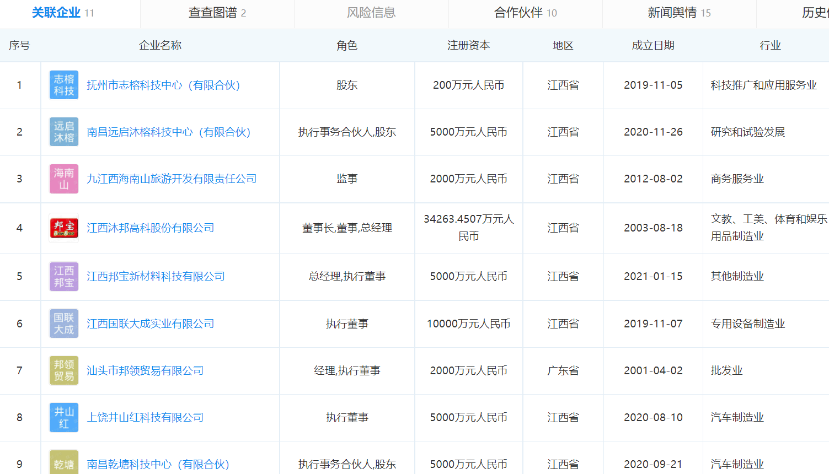Select the date 2001-04-02

click(x=653, y=371)
